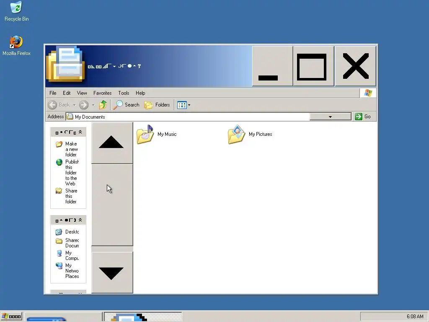The width and height of the screenshot is (429, 322).
Task: Collapse the Other Places pane section
Action: (x=80, y=220)
